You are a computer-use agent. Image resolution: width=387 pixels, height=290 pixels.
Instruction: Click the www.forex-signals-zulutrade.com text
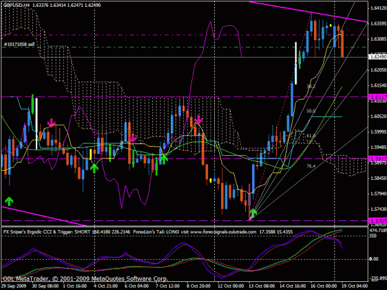click(223, 232)
